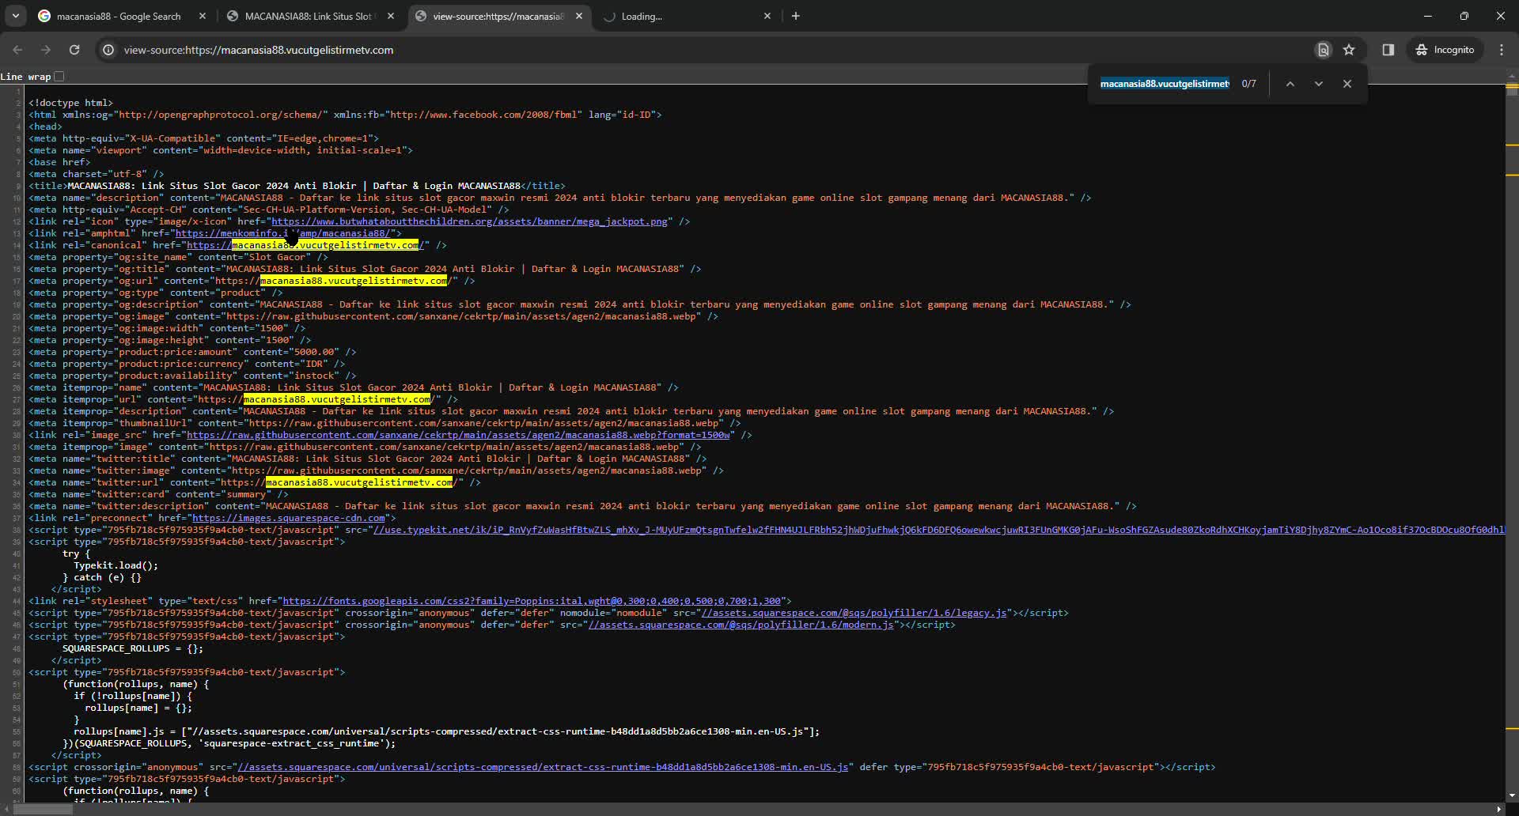The height and width of the screenshot is (816, 1519).
Task: Open the fonts.googleapis.com Poppins stylesheet link
Action: pyautogui.click(x=532, y=601)
